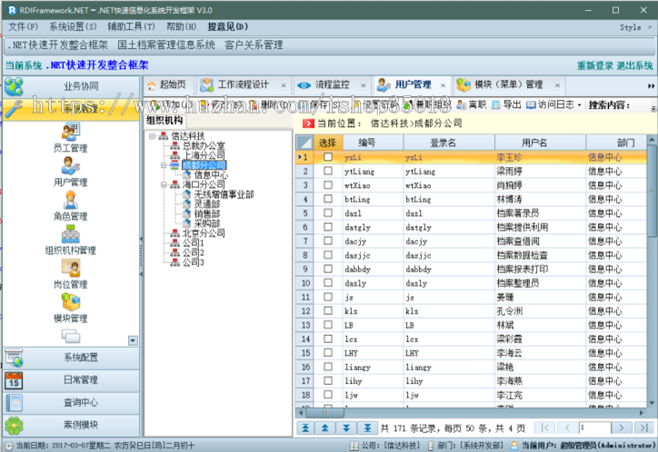Click red current-location arrow icon

pos(308,123)
